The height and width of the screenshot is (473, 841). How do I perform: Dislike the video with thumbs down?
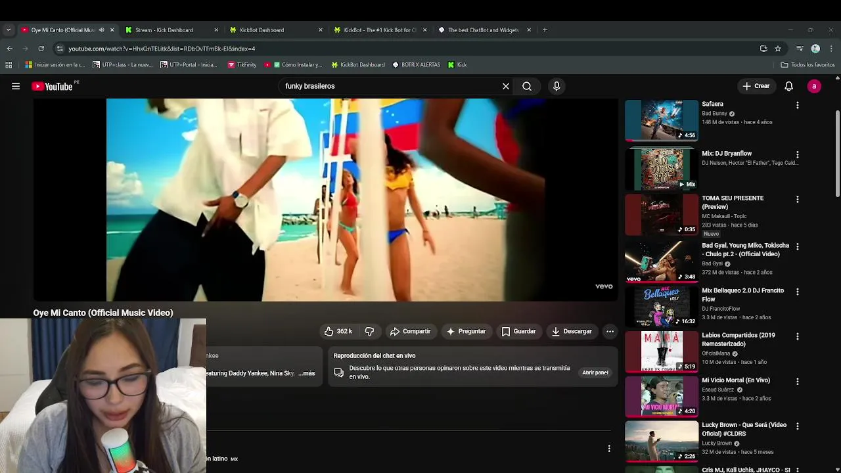369,331
